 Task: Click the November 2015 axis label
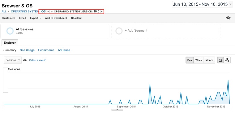coord(216,107)
